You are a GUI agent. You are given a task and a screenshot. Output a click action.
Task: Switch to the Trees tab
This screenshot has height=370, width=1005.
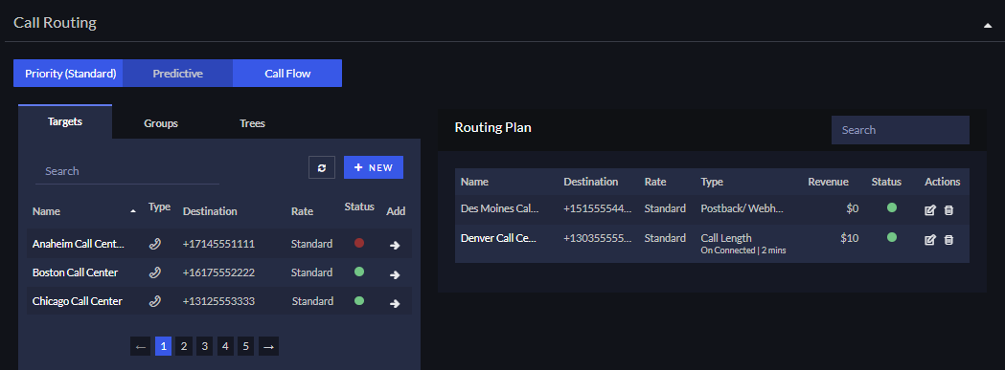pos(253,123)
